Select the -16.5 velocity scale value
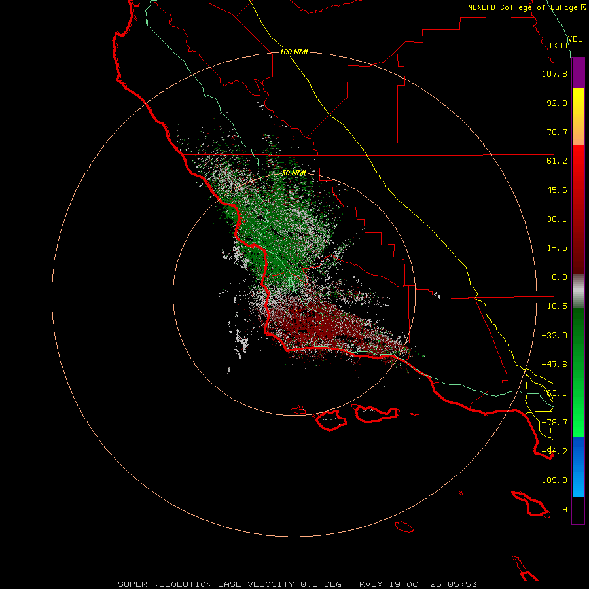The height and width of the screenshot is (589, 589). pyautogui.click(x=554, y=306)
